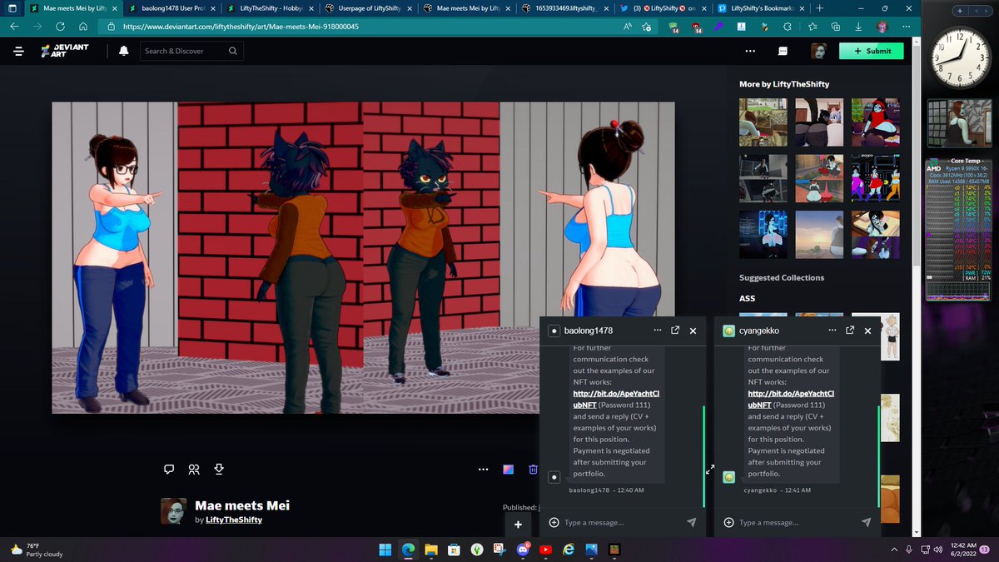
Task: Click the share-with-people icon below artwork
Action: pos(194,469)
